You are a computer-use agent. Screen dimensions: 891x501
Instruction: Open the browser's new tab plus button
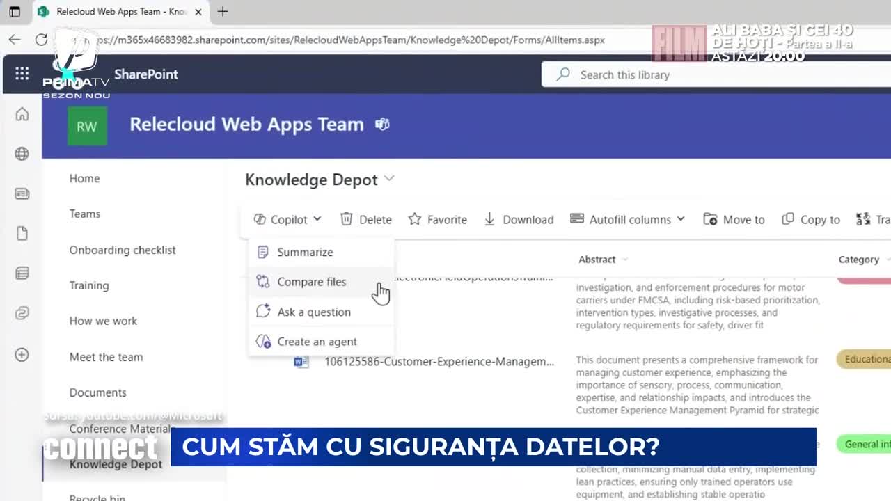click(x=223, y=12)
